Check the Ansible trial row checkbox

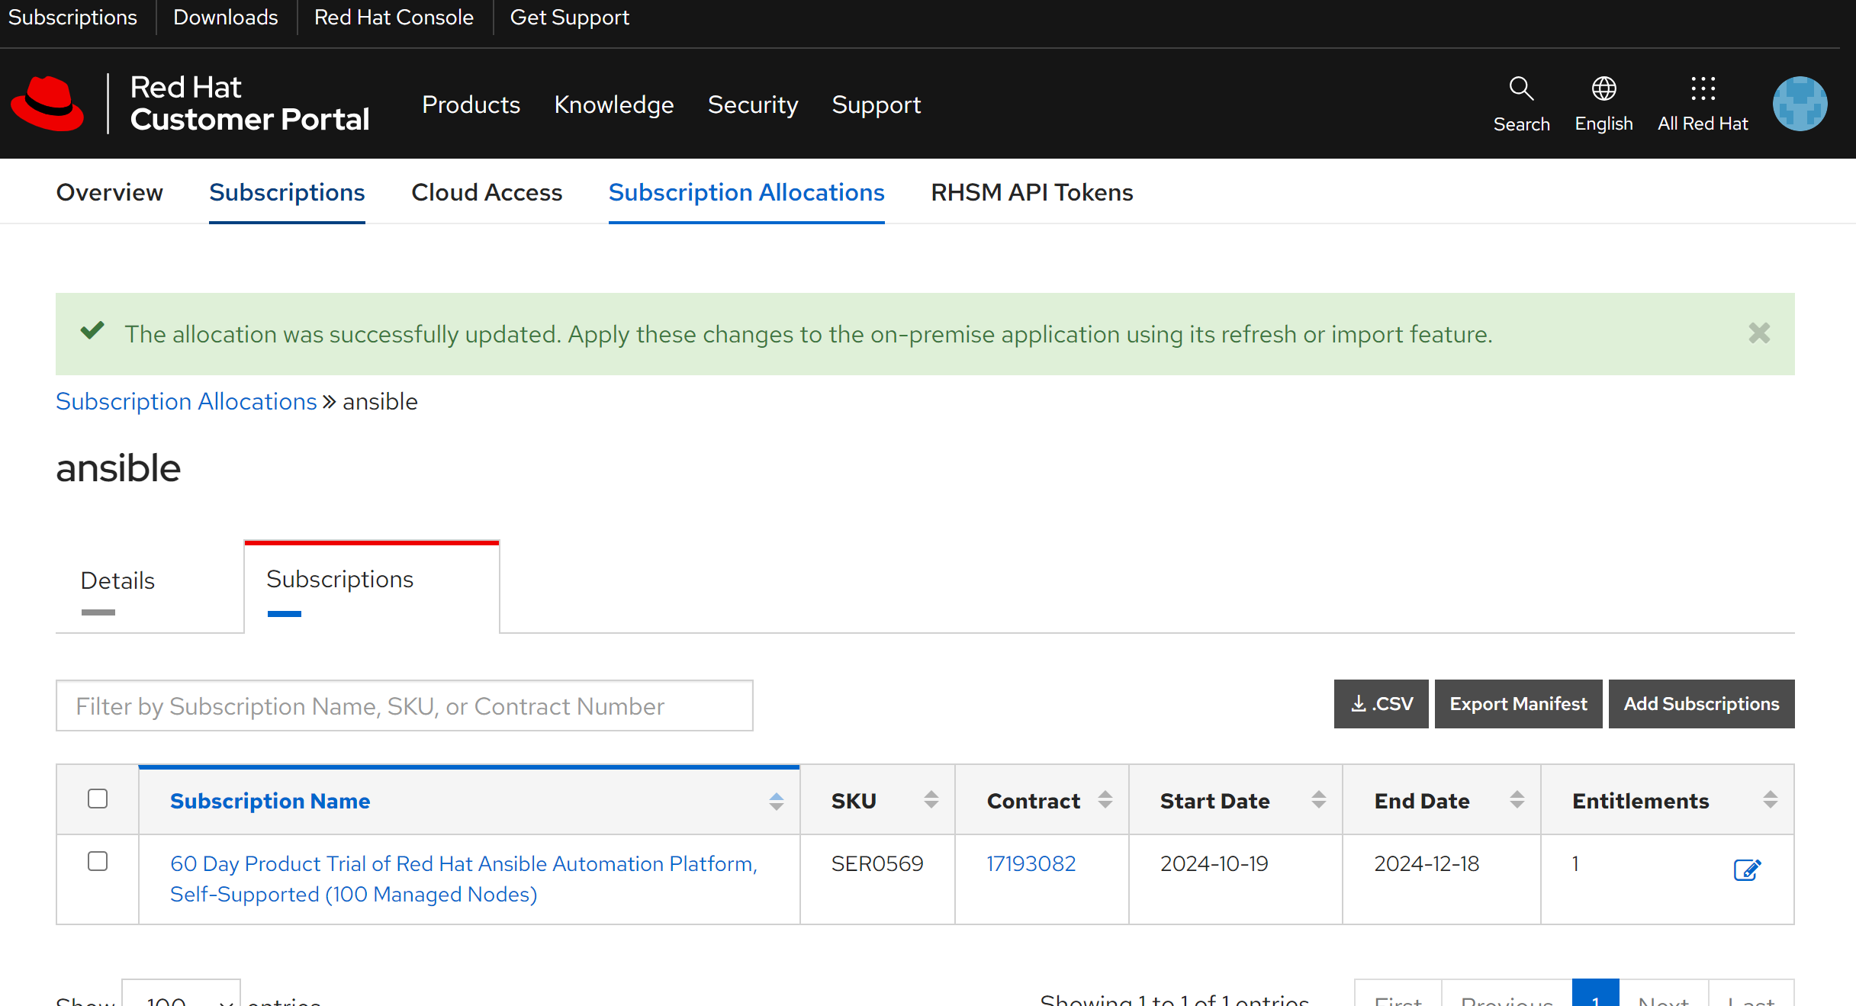tap(98, 861)
